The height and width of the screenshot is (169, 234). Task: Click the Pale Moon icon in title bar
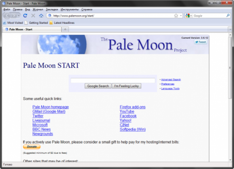[x=4, y=3]
